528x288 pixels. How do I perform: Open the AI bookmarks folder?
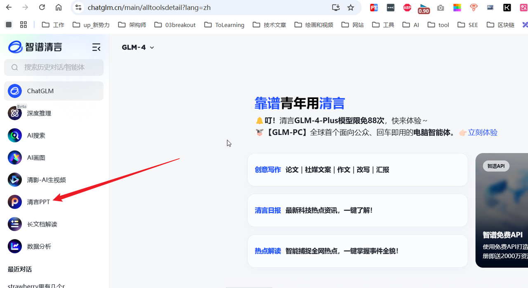(x=410, y=25)
